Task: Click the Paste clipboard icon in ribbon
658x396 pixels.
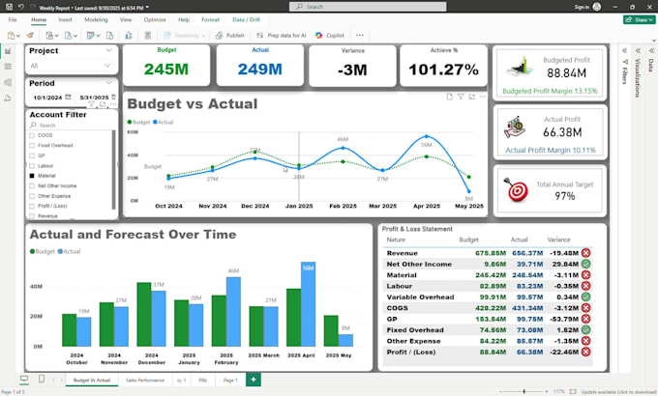Action: [x=12, y=36]
